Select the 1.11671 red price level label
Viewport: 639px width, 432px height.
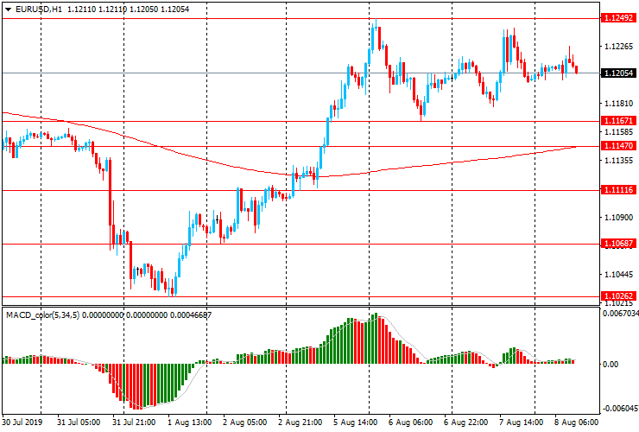click(618, 120)
